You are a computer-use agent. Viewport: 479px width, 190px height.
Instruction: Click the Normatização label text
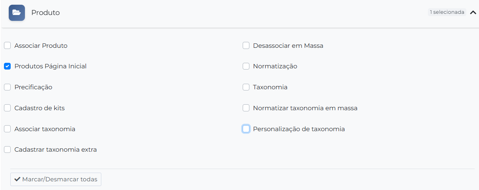[x=275, y=66]
